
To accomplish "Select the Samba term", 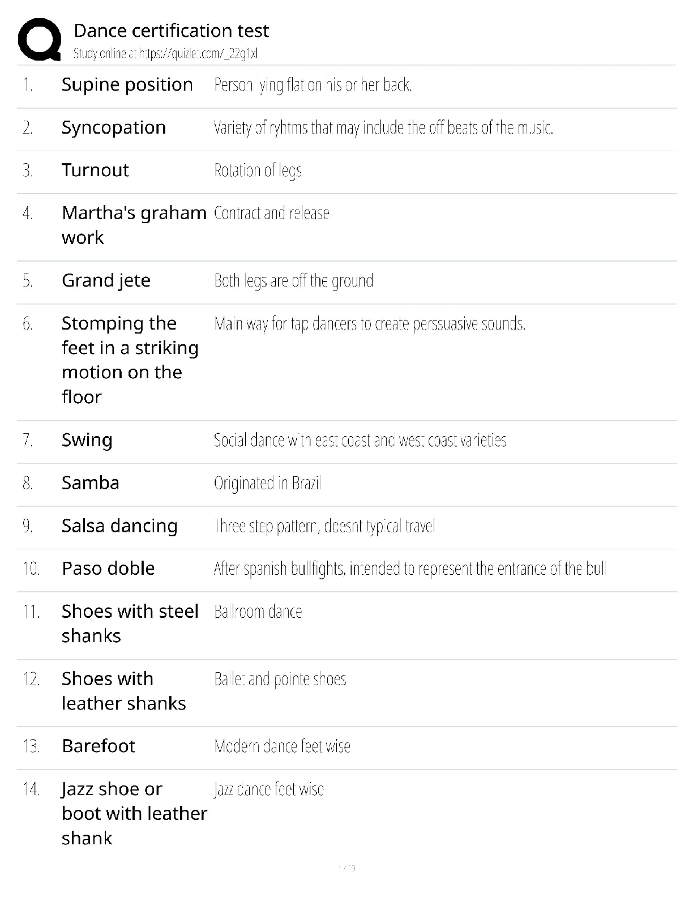I will click(x=90, y=483).
